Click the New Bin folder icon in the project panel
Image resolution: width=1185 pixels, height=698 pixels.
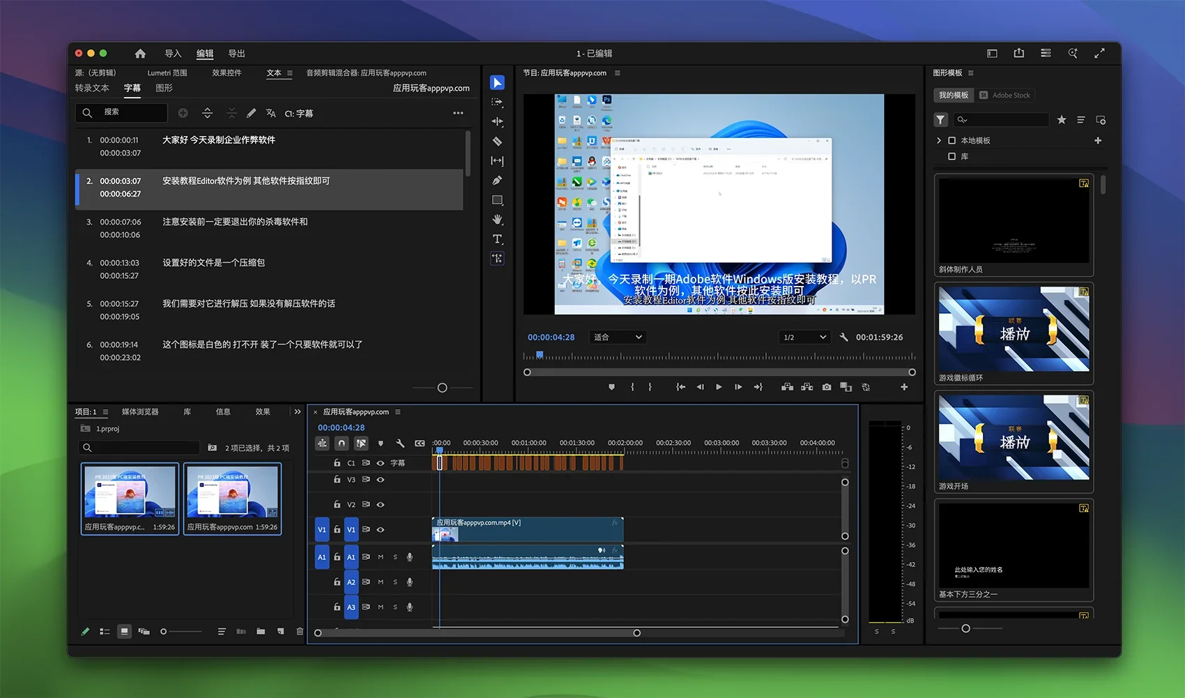pos(261,632)
